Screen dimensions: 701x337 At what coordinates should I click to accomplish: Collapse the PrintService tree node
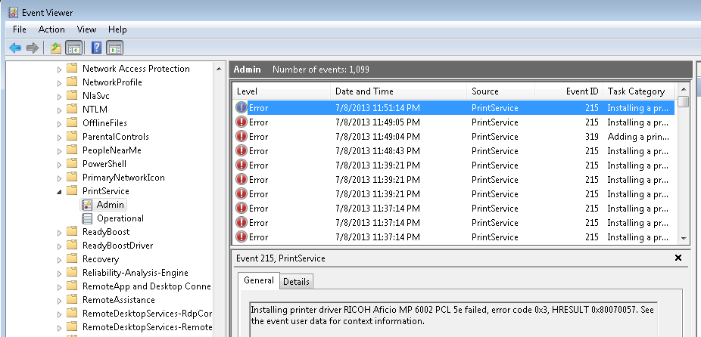click(60, 192)
